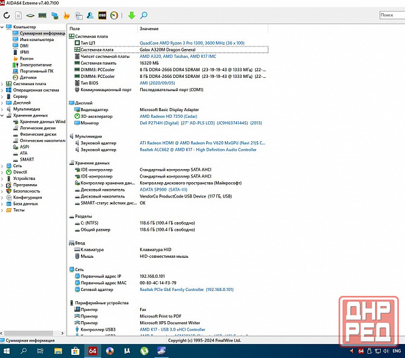Open the Windows Start button
Viewport: 405px width, 358px height.
point(7,351)
